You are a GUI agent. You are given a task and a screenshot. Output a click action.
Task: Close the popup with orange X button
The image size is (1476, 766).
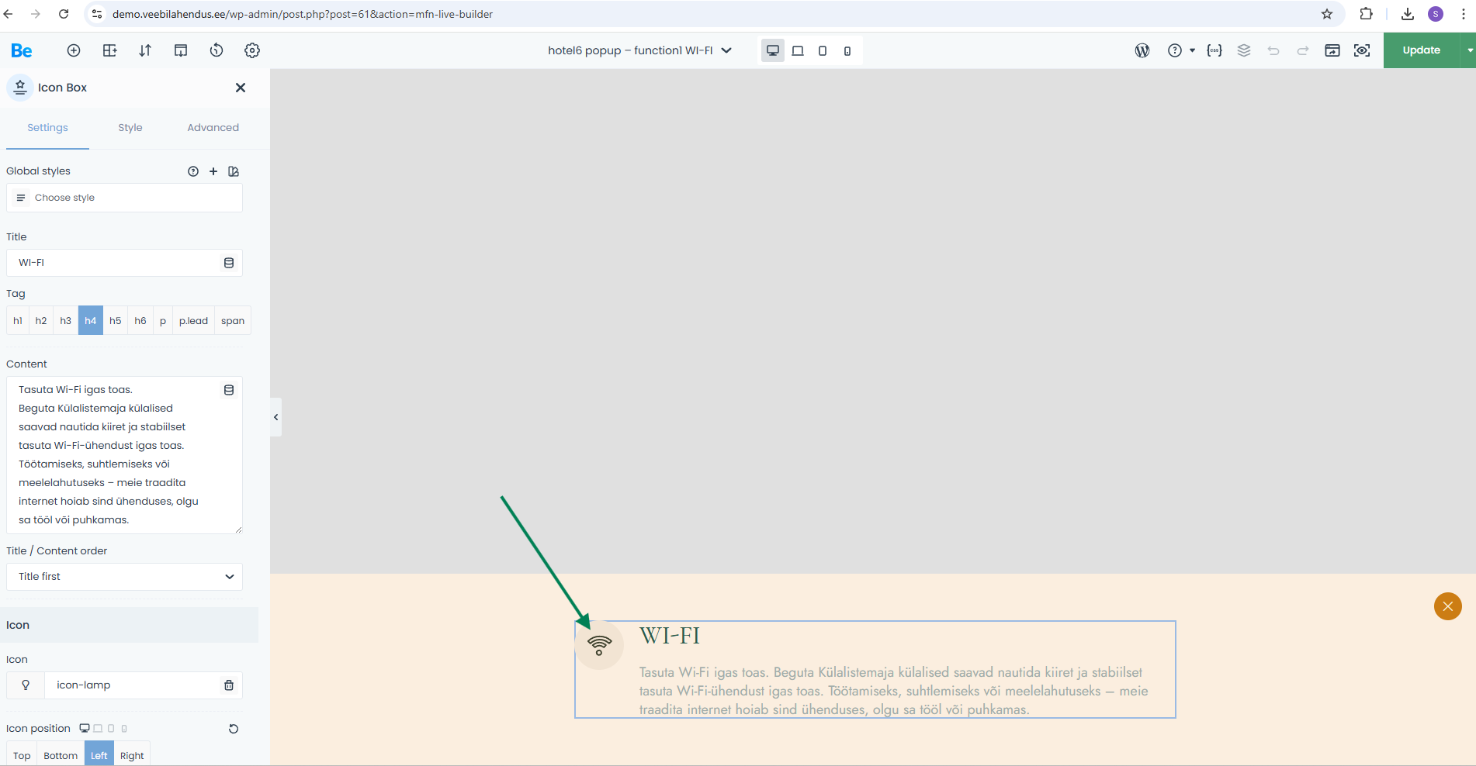[x=1447, y=606]
